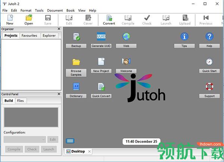Screen dimensions: 224x162
Task: Click the Web button
Action: pyautogui.click(x=126, y=46)
